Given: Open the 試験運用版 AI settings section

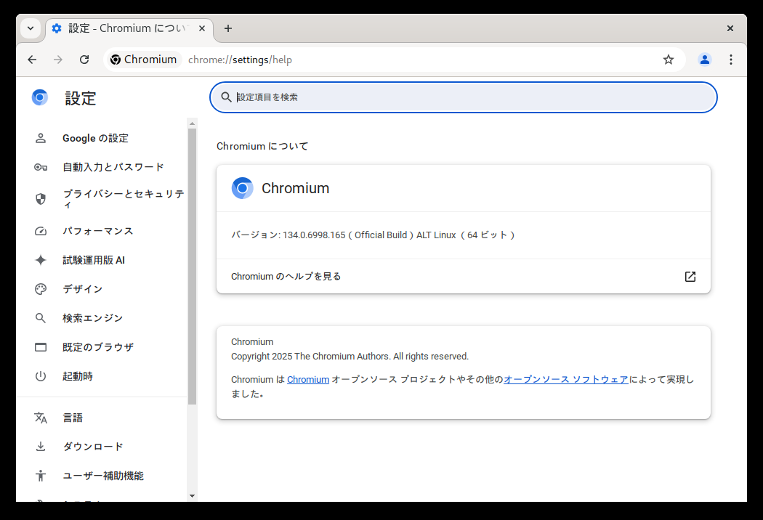Looking at the screenshot, I should tap(94, 260).
